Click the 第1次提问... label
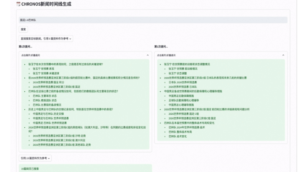 pos(25,47)
